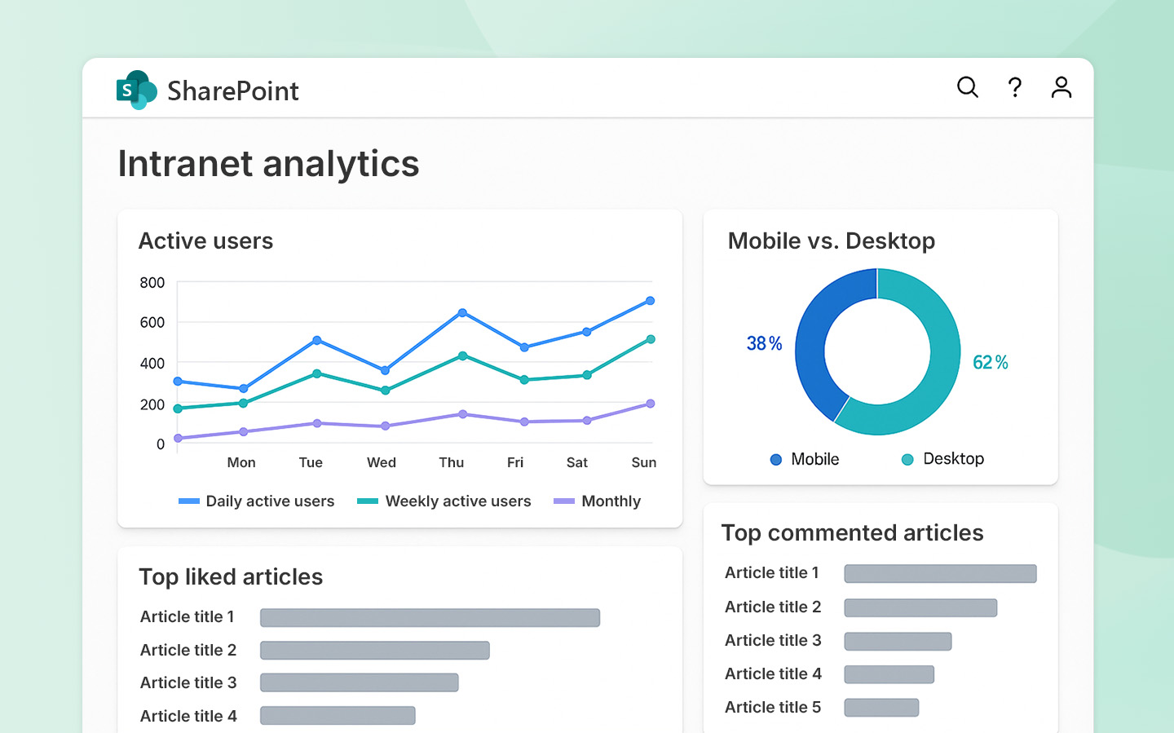Open Article title 3 in Top commented articles
The height and width of the screenshot is (733, 1174).
pyautogui.click(x=773, y=640)
